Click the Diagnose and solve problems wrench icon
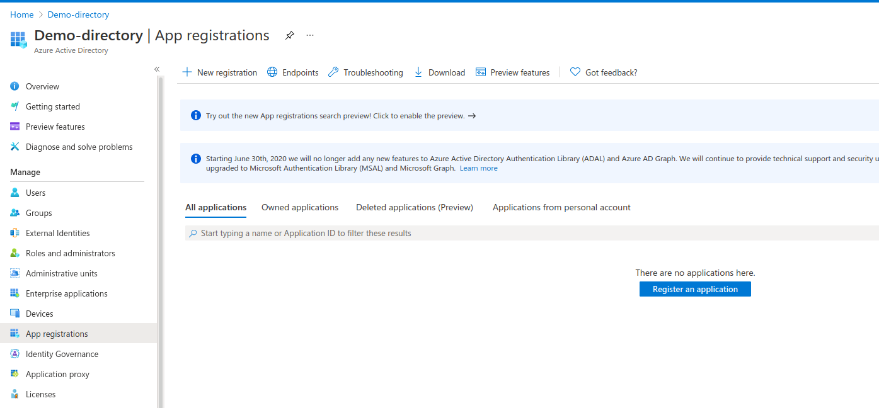Screen dimensions: 879x408 [x=14, y=147]
